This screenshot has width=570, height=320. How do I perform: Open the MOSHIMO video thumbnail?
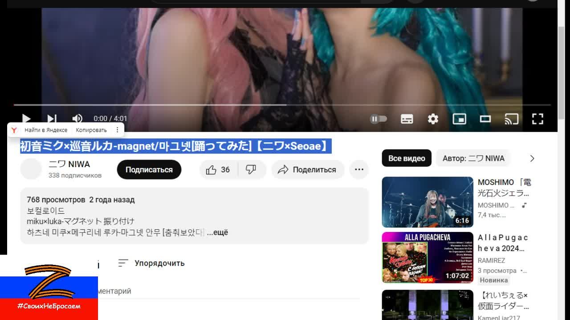tap(427, 202)
